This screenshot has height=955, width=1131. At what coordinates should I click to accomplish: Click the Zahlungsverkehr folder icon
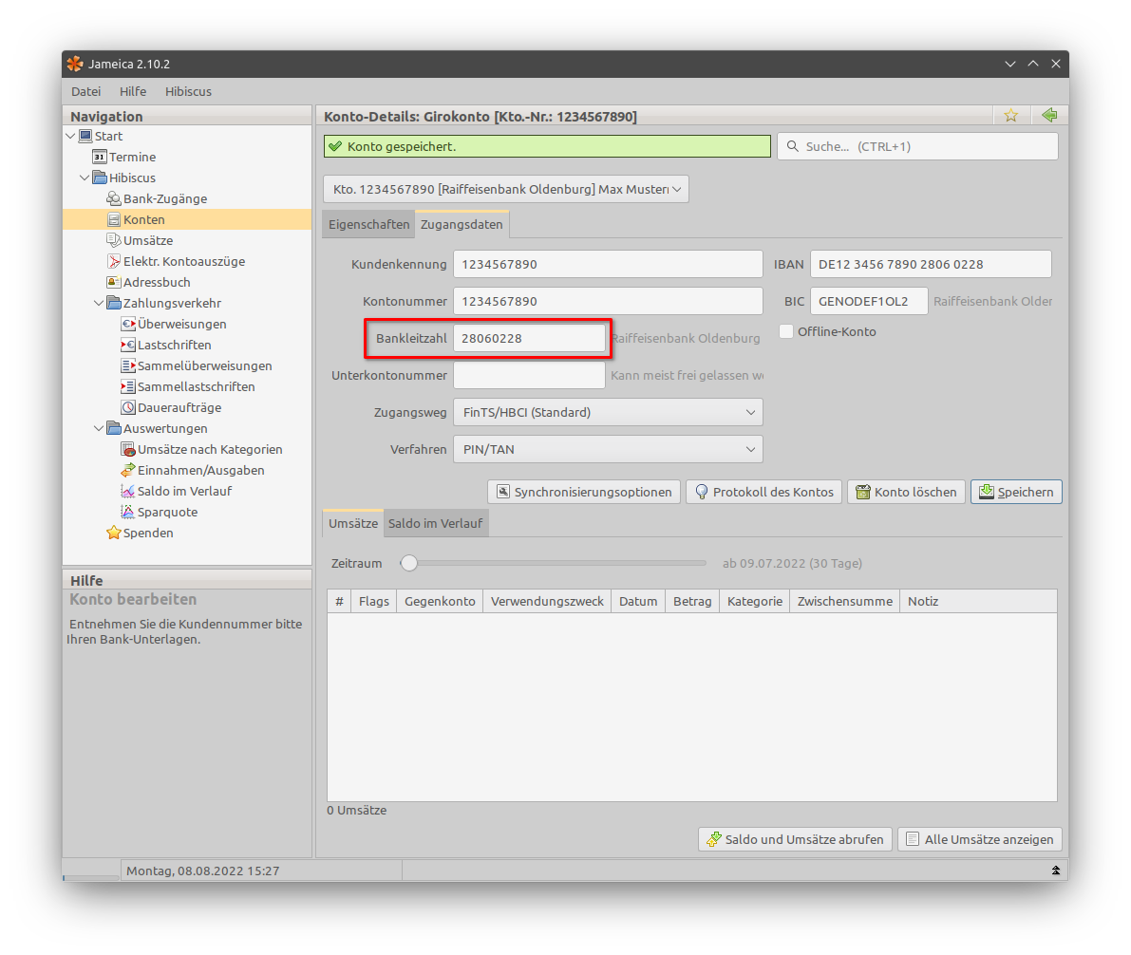click(x=113, y=303)
